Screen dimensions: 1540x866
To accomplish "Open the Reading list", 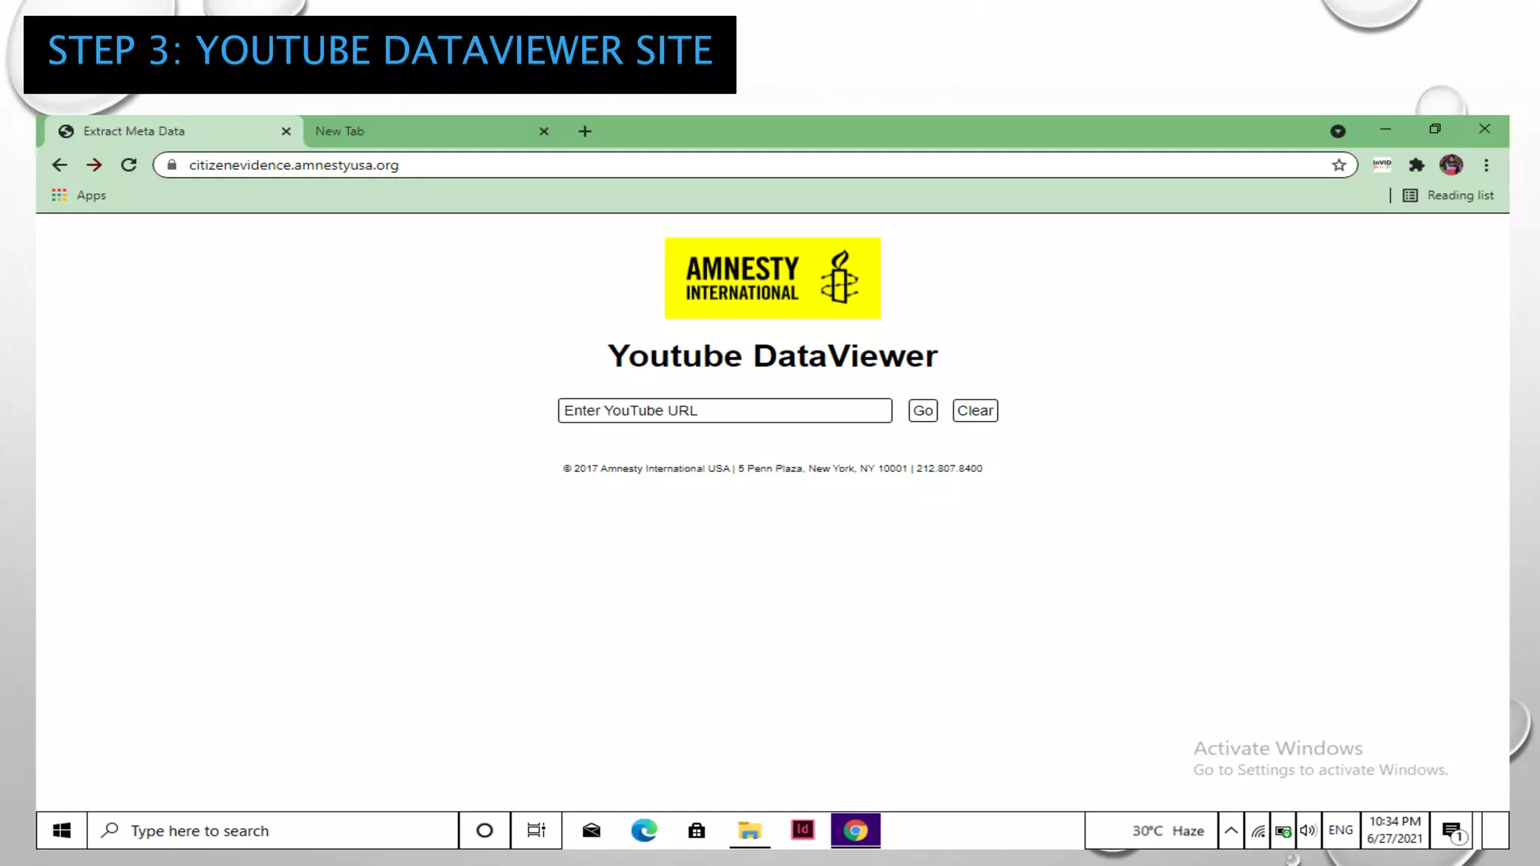I will click(x=1448, y=195).
